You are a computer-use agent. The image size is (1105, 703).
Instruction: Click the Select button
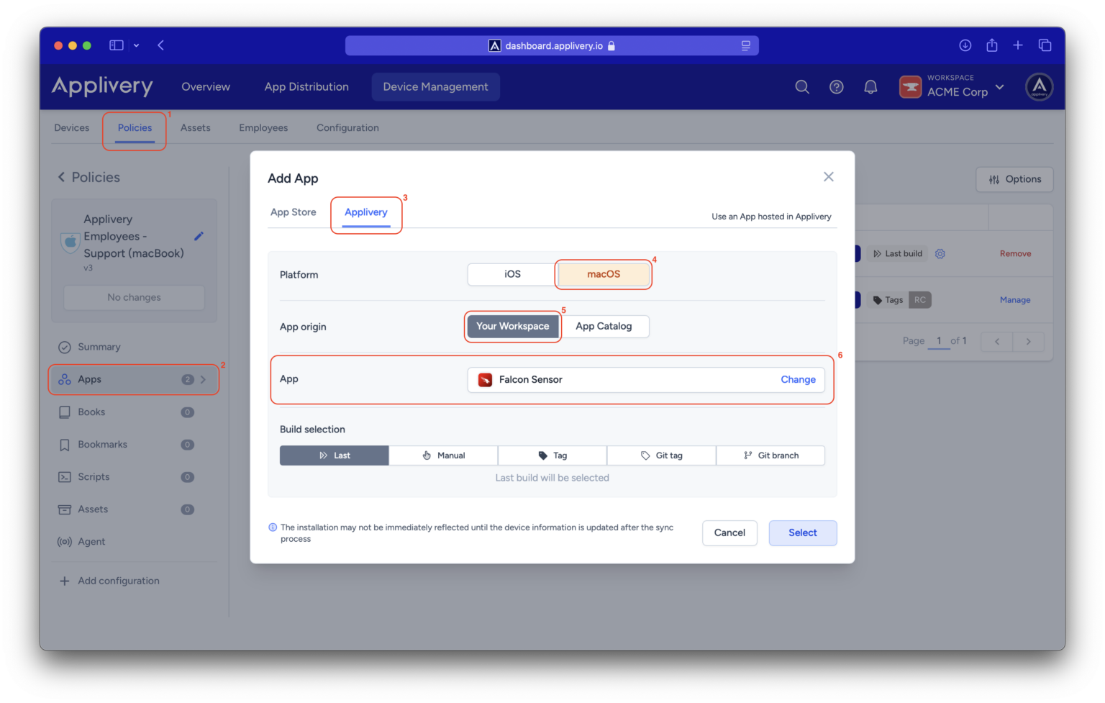[802, 532]
